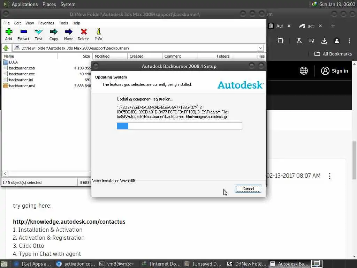Select the backburner.msi file
Image resolution: width=357 pixels, height=268 pixels.
(x=19, y=86)
